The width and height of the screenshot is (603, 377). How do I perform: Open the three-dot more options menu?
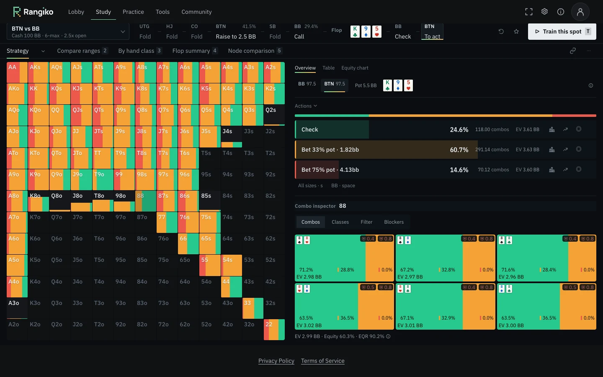[589, 51]
